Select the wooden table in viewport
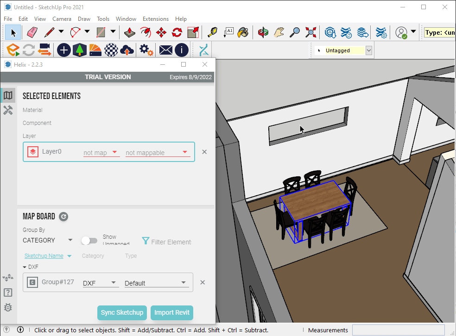This screenshot has width=456, height=336. [316, 200]
